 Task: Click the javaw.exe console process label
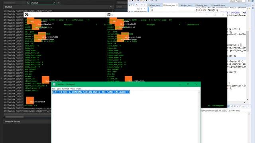tap(220, 110)
